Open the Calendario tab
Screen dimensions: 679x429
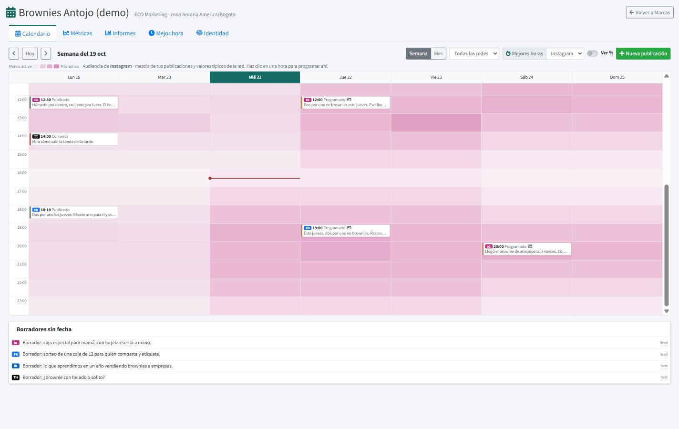[x=32, y=33]
